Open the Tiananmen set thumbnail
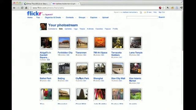The height and width of the screenshot is (110, 196). coord(82,43)
